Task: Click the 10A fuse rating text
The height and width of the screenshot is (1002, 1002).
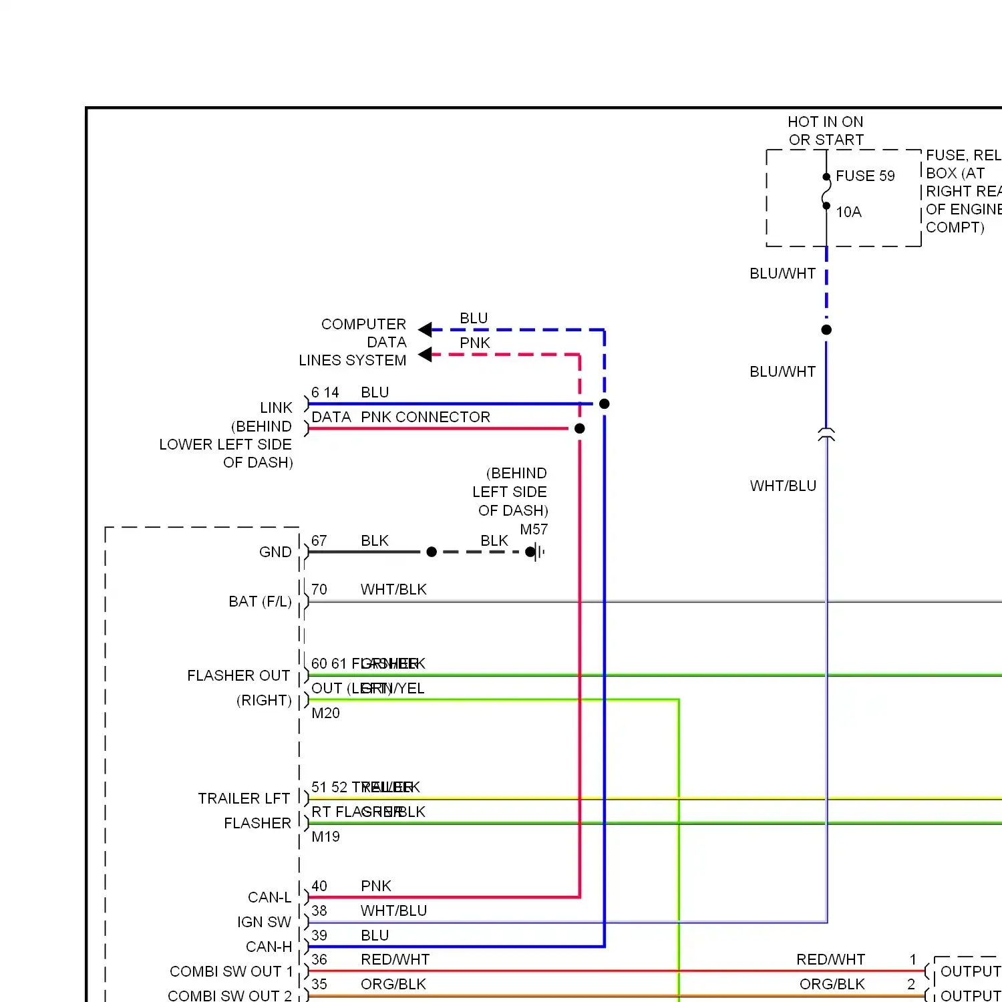Action: 848,212
